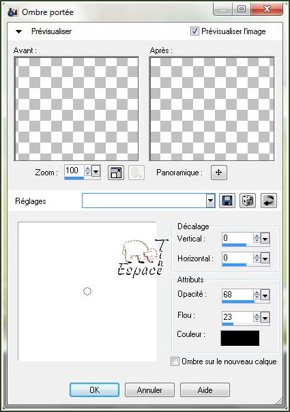The height and width of the screenshot is (412, 290).
Task: Open the Réglages presets dropdown
Action: click(x=210, y=201)
